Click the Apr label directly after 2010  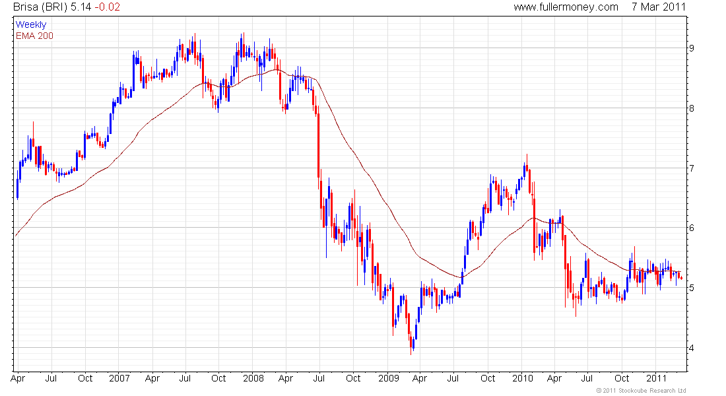point(554,378)
